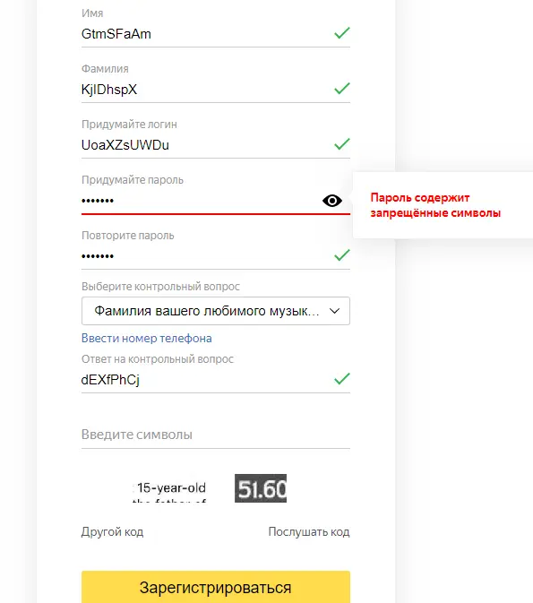Viewport: 533px width, 603px height.
Task: Click green checkmark beside repeat password field
Action: [x=342, y=255]
